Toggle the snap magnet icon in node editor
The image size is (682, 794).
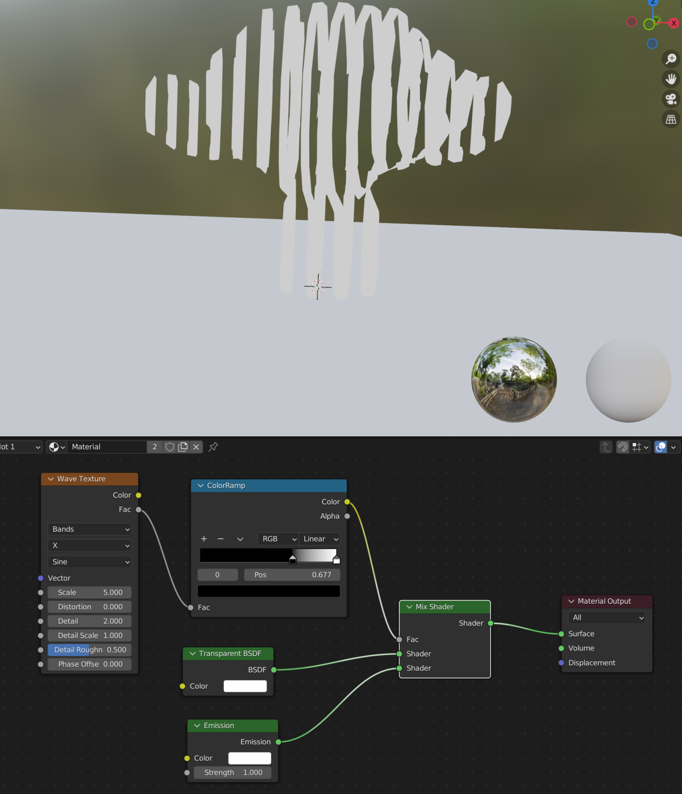click(622, 447)
